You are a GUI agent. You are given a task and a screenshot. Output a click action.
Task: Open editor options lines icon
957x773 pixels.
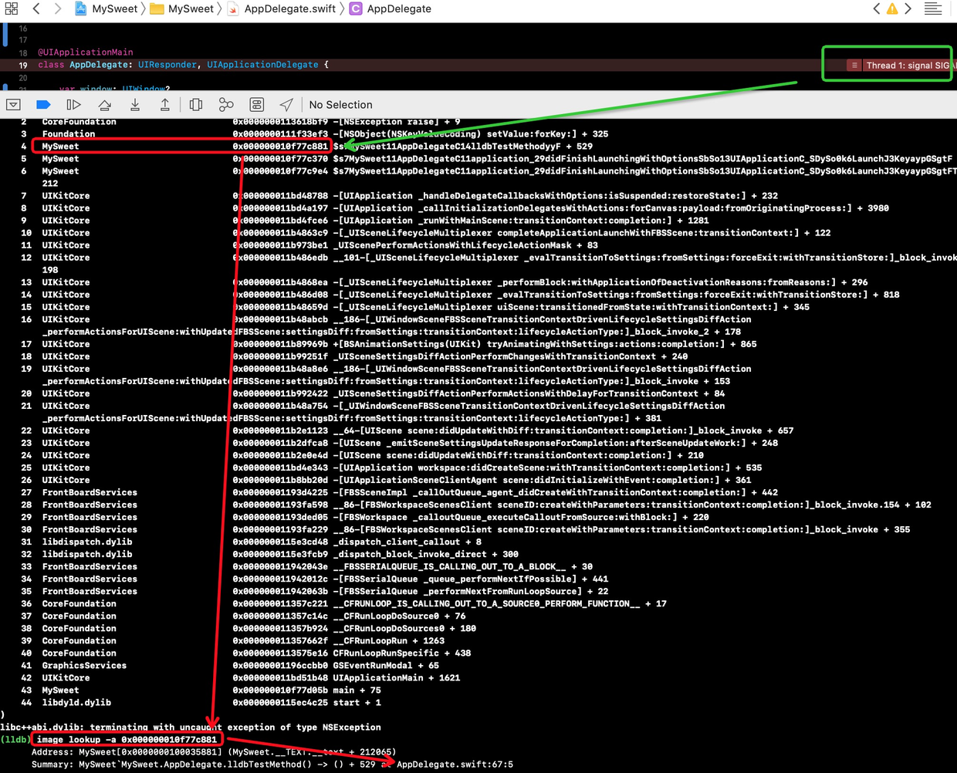pyautogui.click(x=933, y=8)
